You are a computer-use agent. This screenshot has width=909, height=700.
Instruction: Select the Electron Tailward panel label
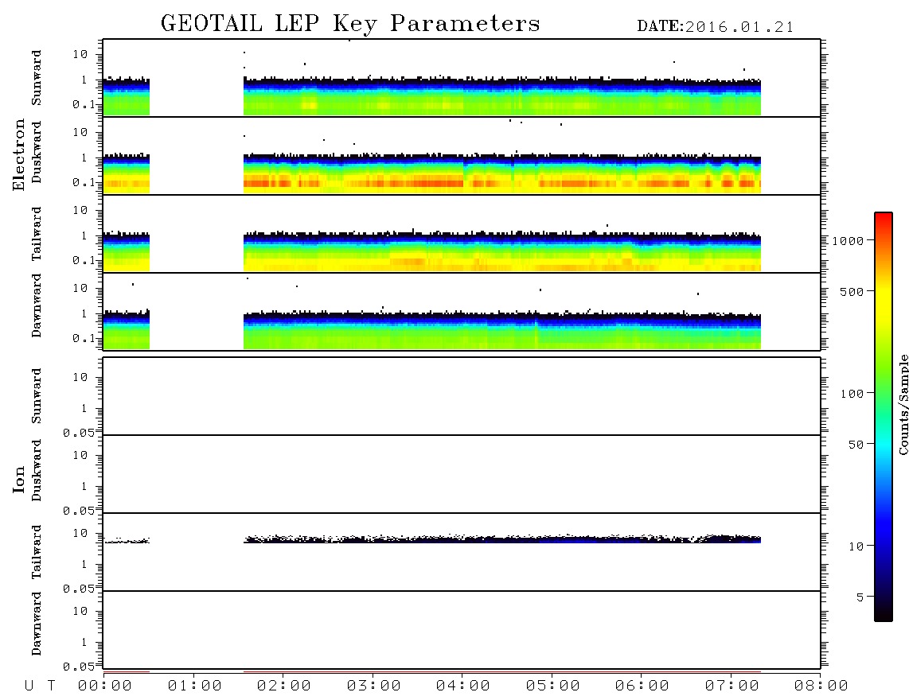pos(36,234)
